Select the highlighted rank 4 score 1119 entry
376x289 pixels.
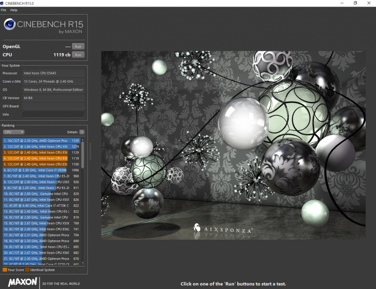(41, 158)
